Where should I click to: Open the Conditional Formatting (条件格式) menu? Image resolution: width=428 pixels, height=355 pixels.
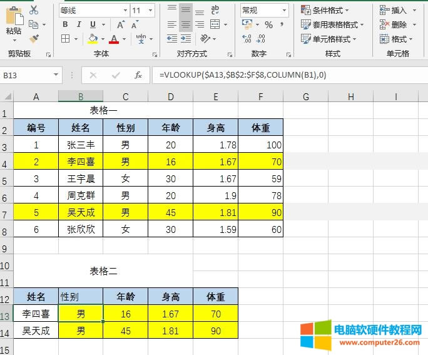tap(325, 10)
